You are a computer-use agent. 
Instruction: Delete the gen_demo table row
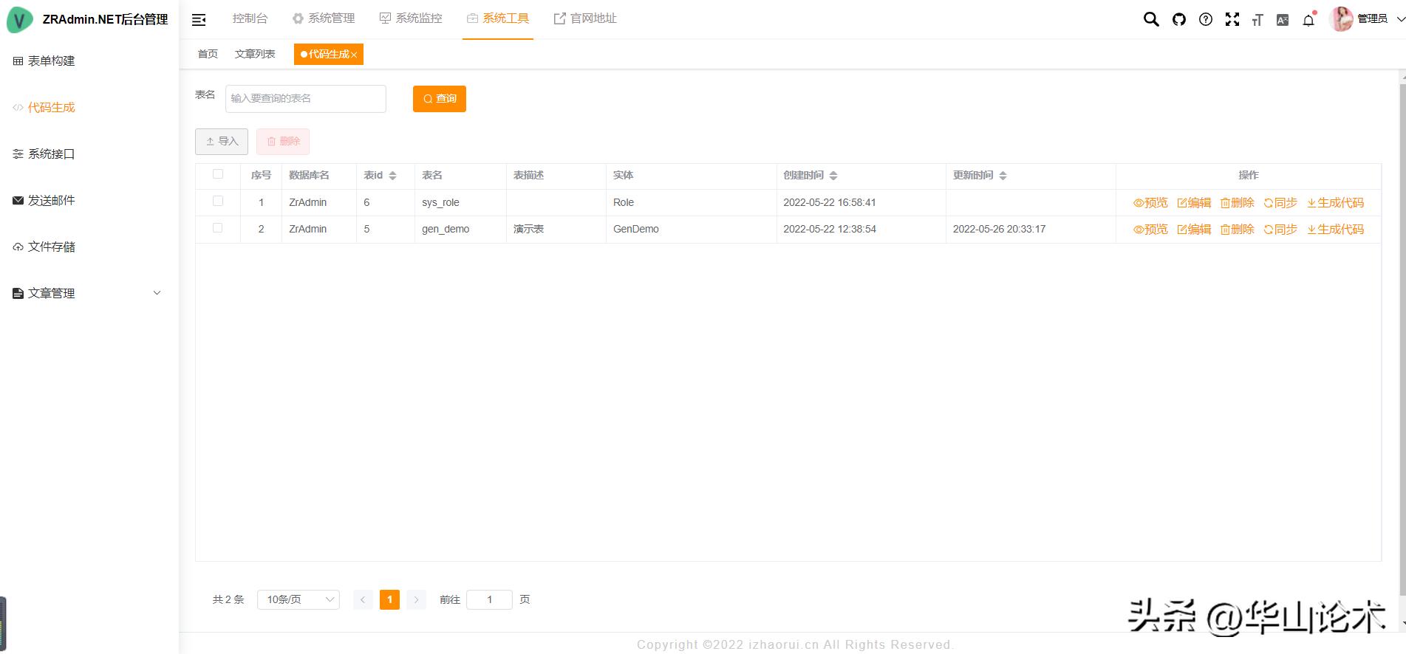coord(1238,229)
